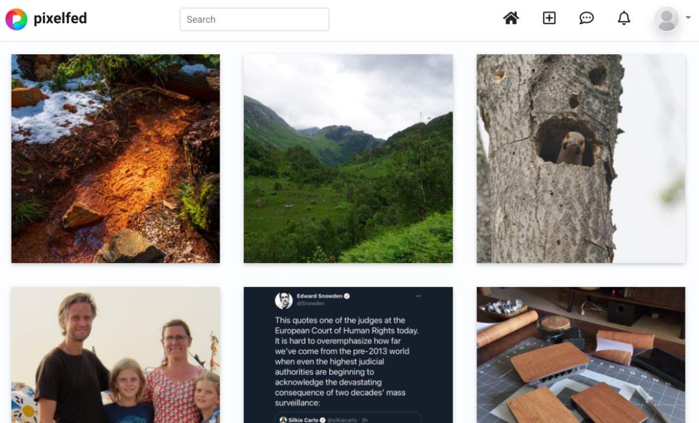Open the snowy forest trail photo
699x423 pixels.
[115, 158]
